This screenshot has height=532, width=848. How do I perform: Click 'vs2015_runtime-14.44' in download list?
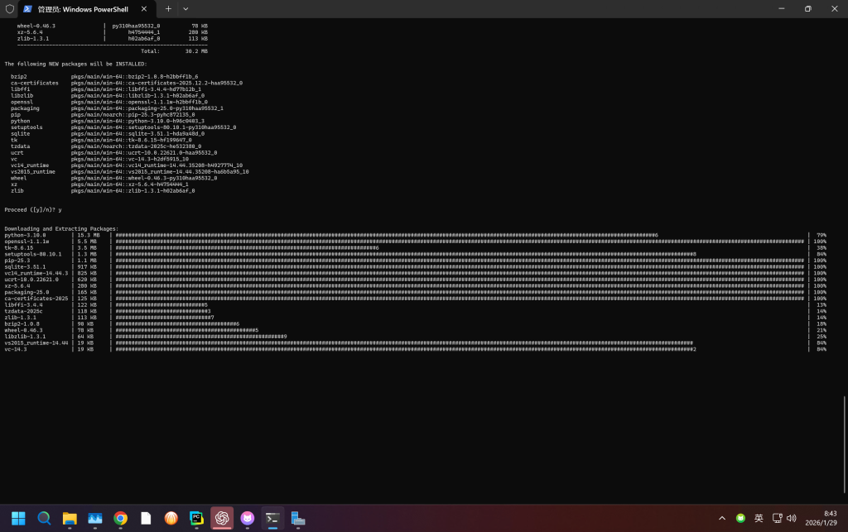coord(36,343)
